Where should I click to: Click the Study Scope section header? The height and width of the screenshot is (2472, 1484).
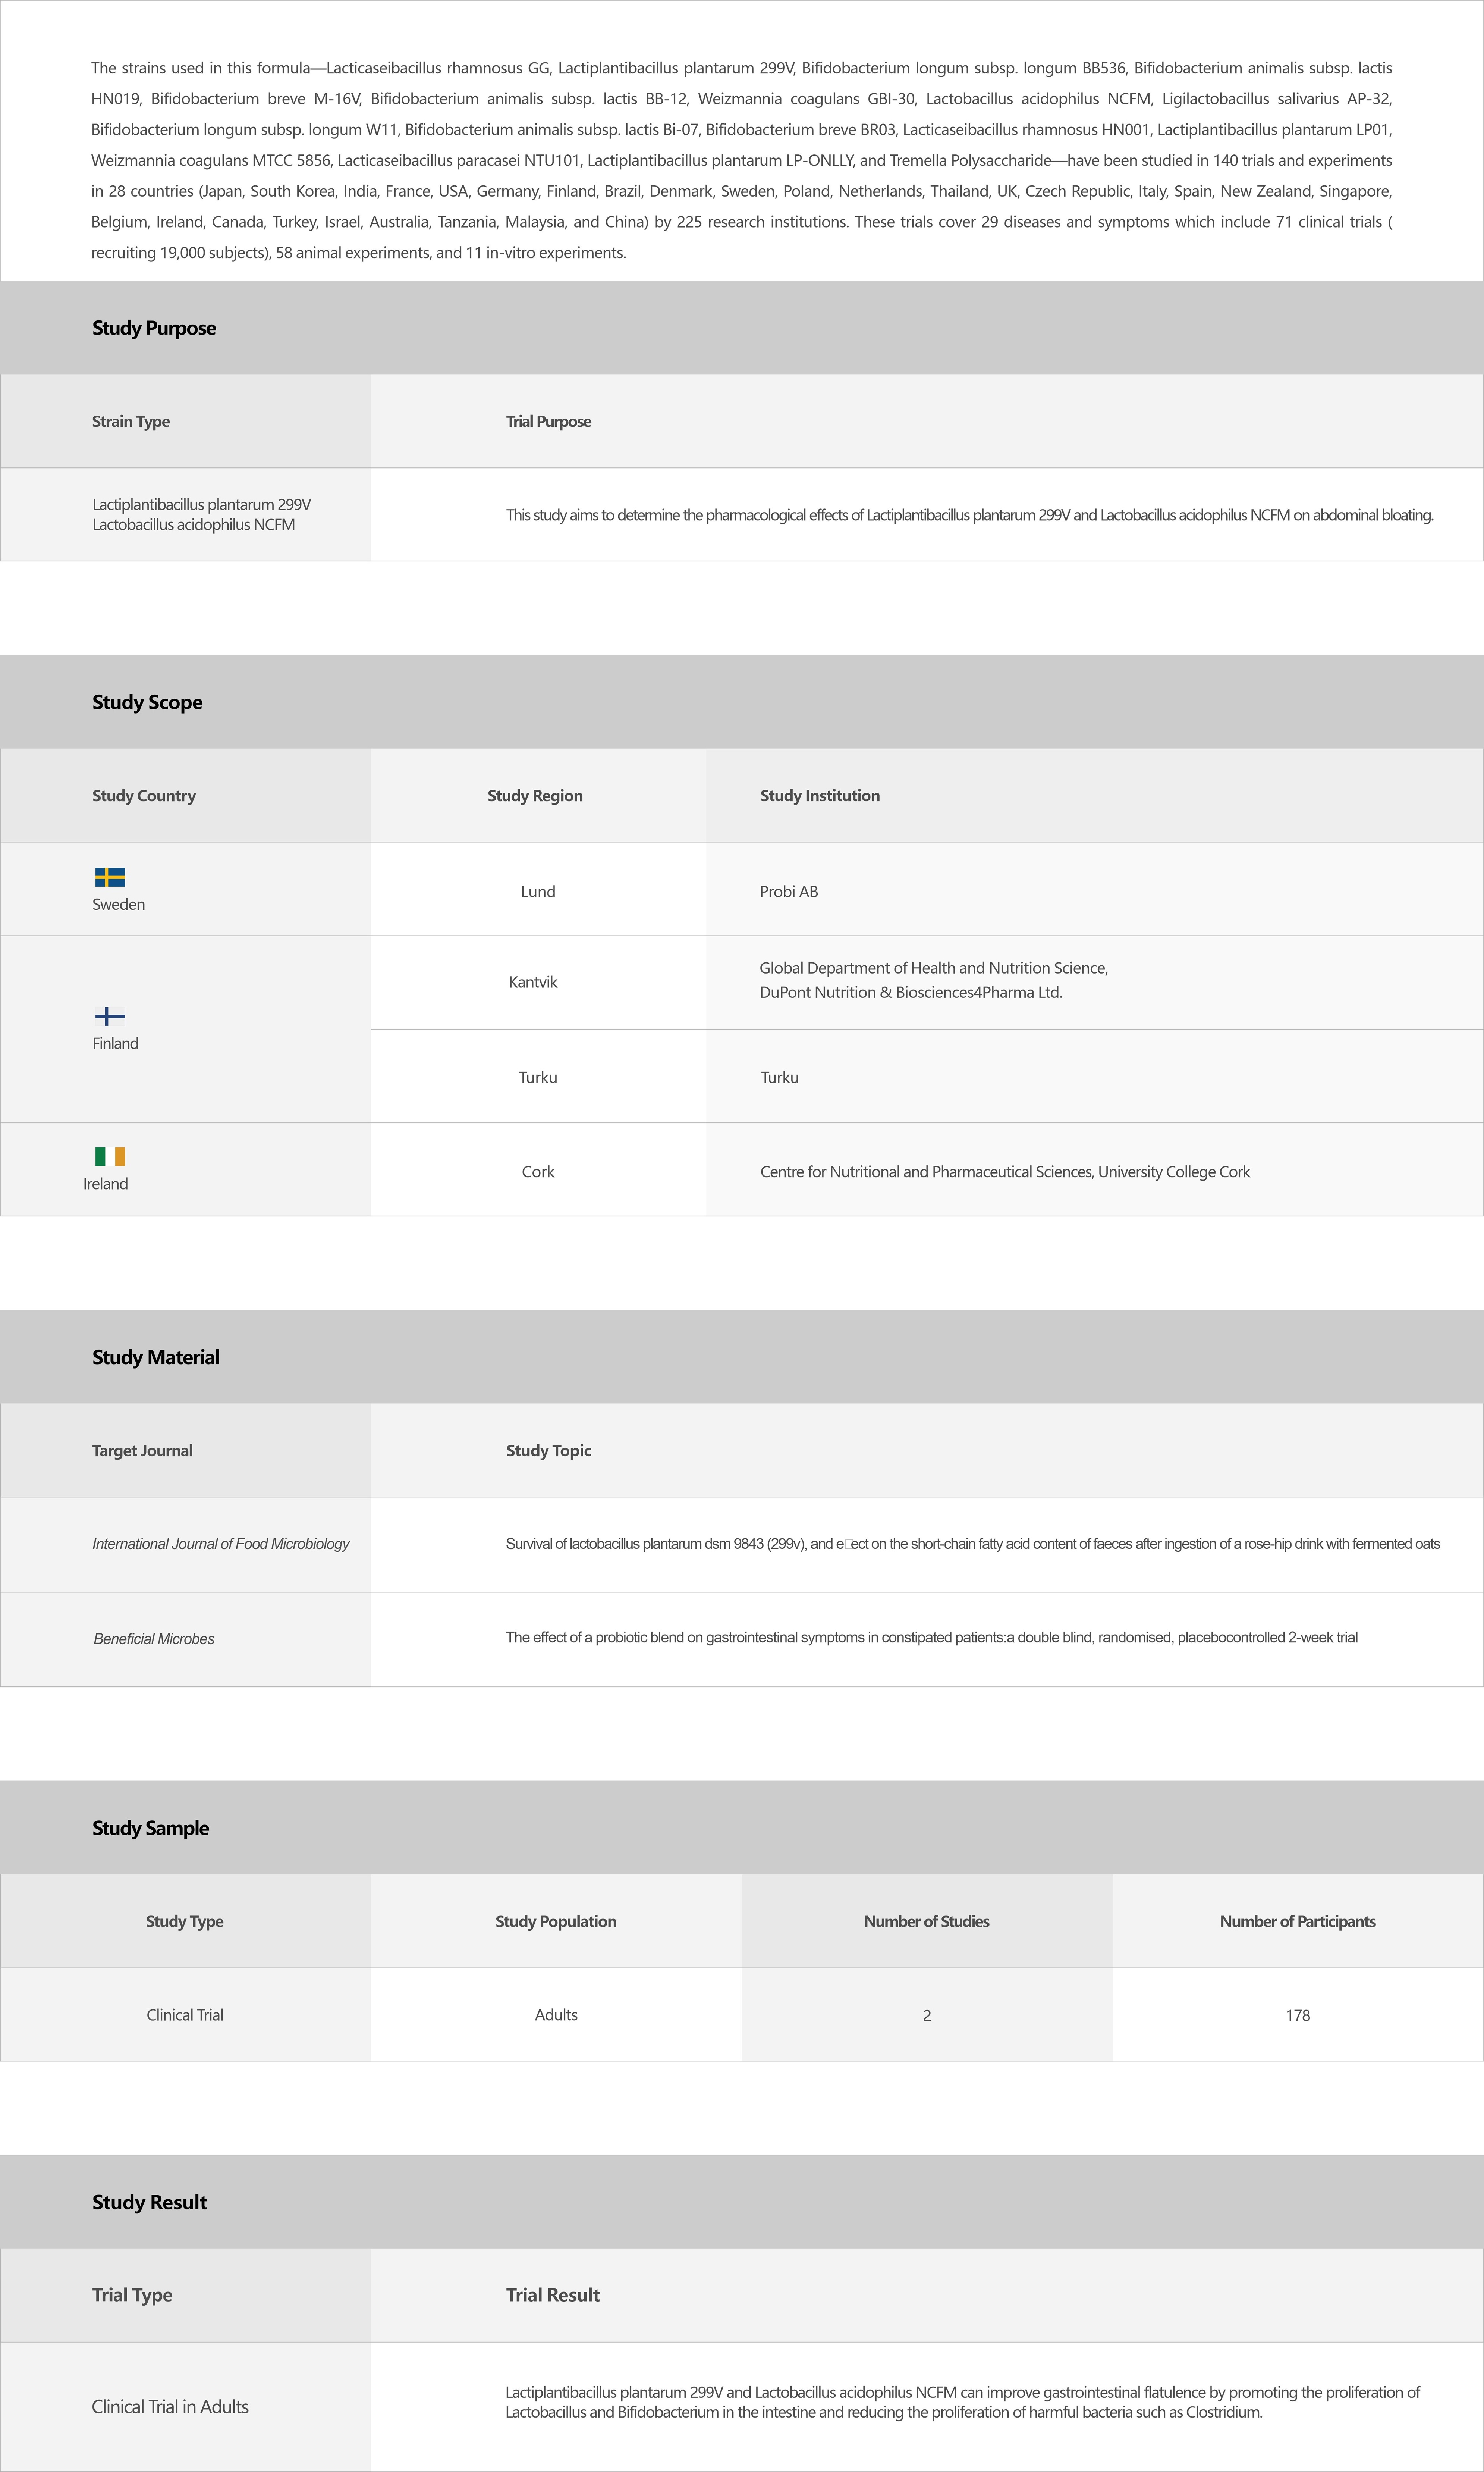pos(147,702)
